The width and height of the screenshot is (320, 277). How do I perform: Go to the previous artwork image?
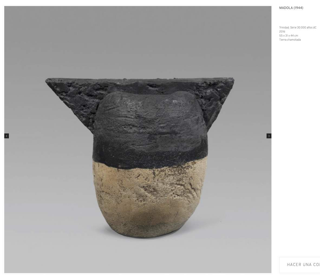[6, 136]
